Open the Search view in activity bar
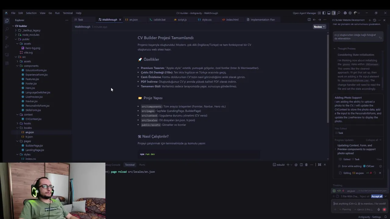This screenshot has height=219, width=390. (7, 29)
